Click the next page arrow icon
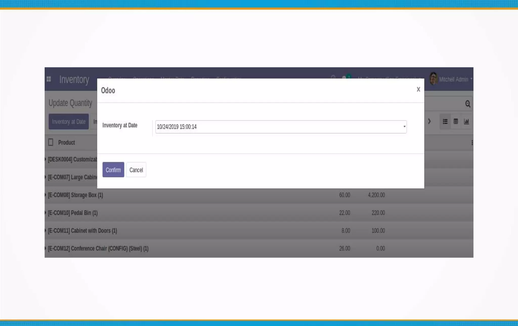 coord(429,121)
